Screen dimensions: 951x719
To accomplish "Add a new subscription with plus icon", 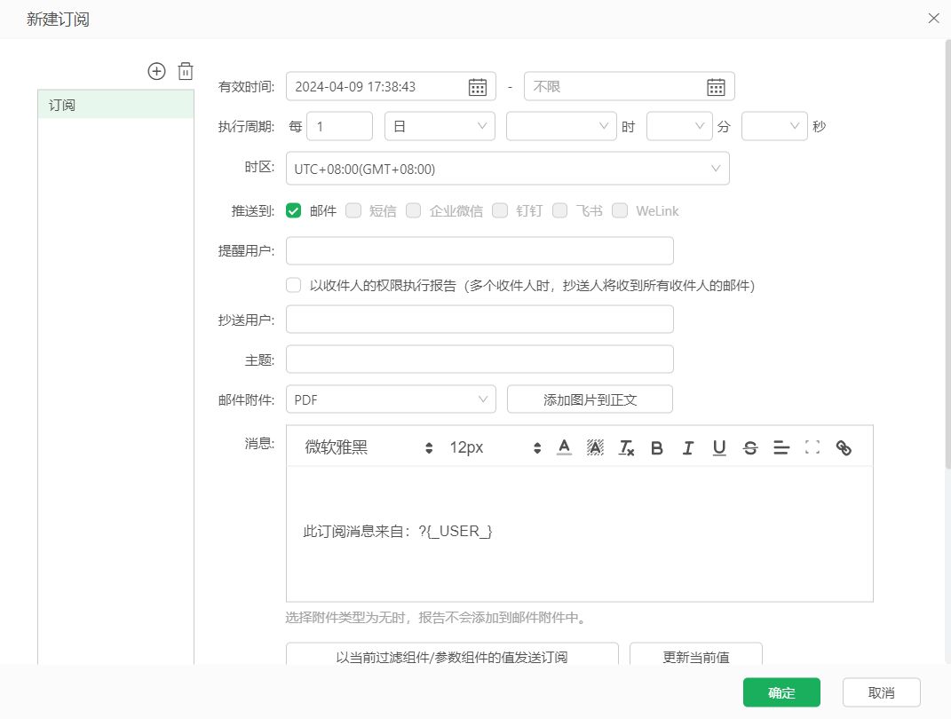I will (x=156, y=71).
